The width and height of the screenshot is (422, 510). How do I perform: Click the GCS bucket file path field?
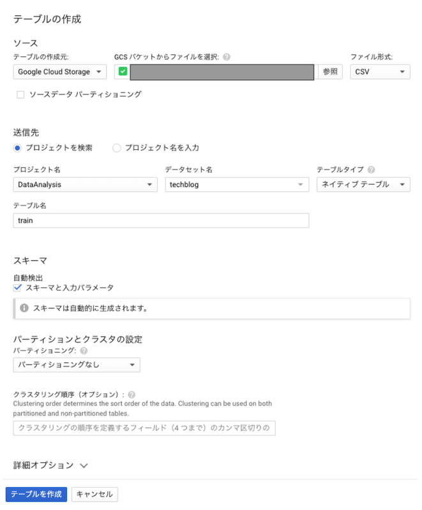[x=222, y=72]
